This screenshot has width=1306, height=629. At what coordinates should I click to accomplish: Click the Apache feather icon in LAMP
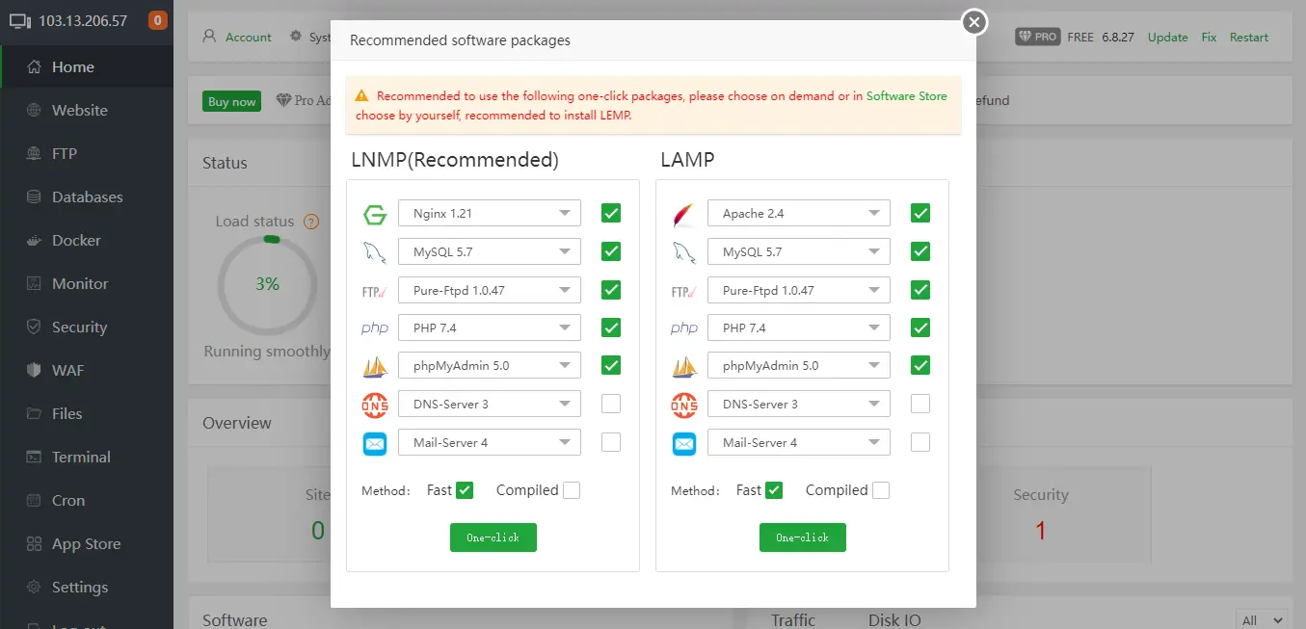pos(684,214)
